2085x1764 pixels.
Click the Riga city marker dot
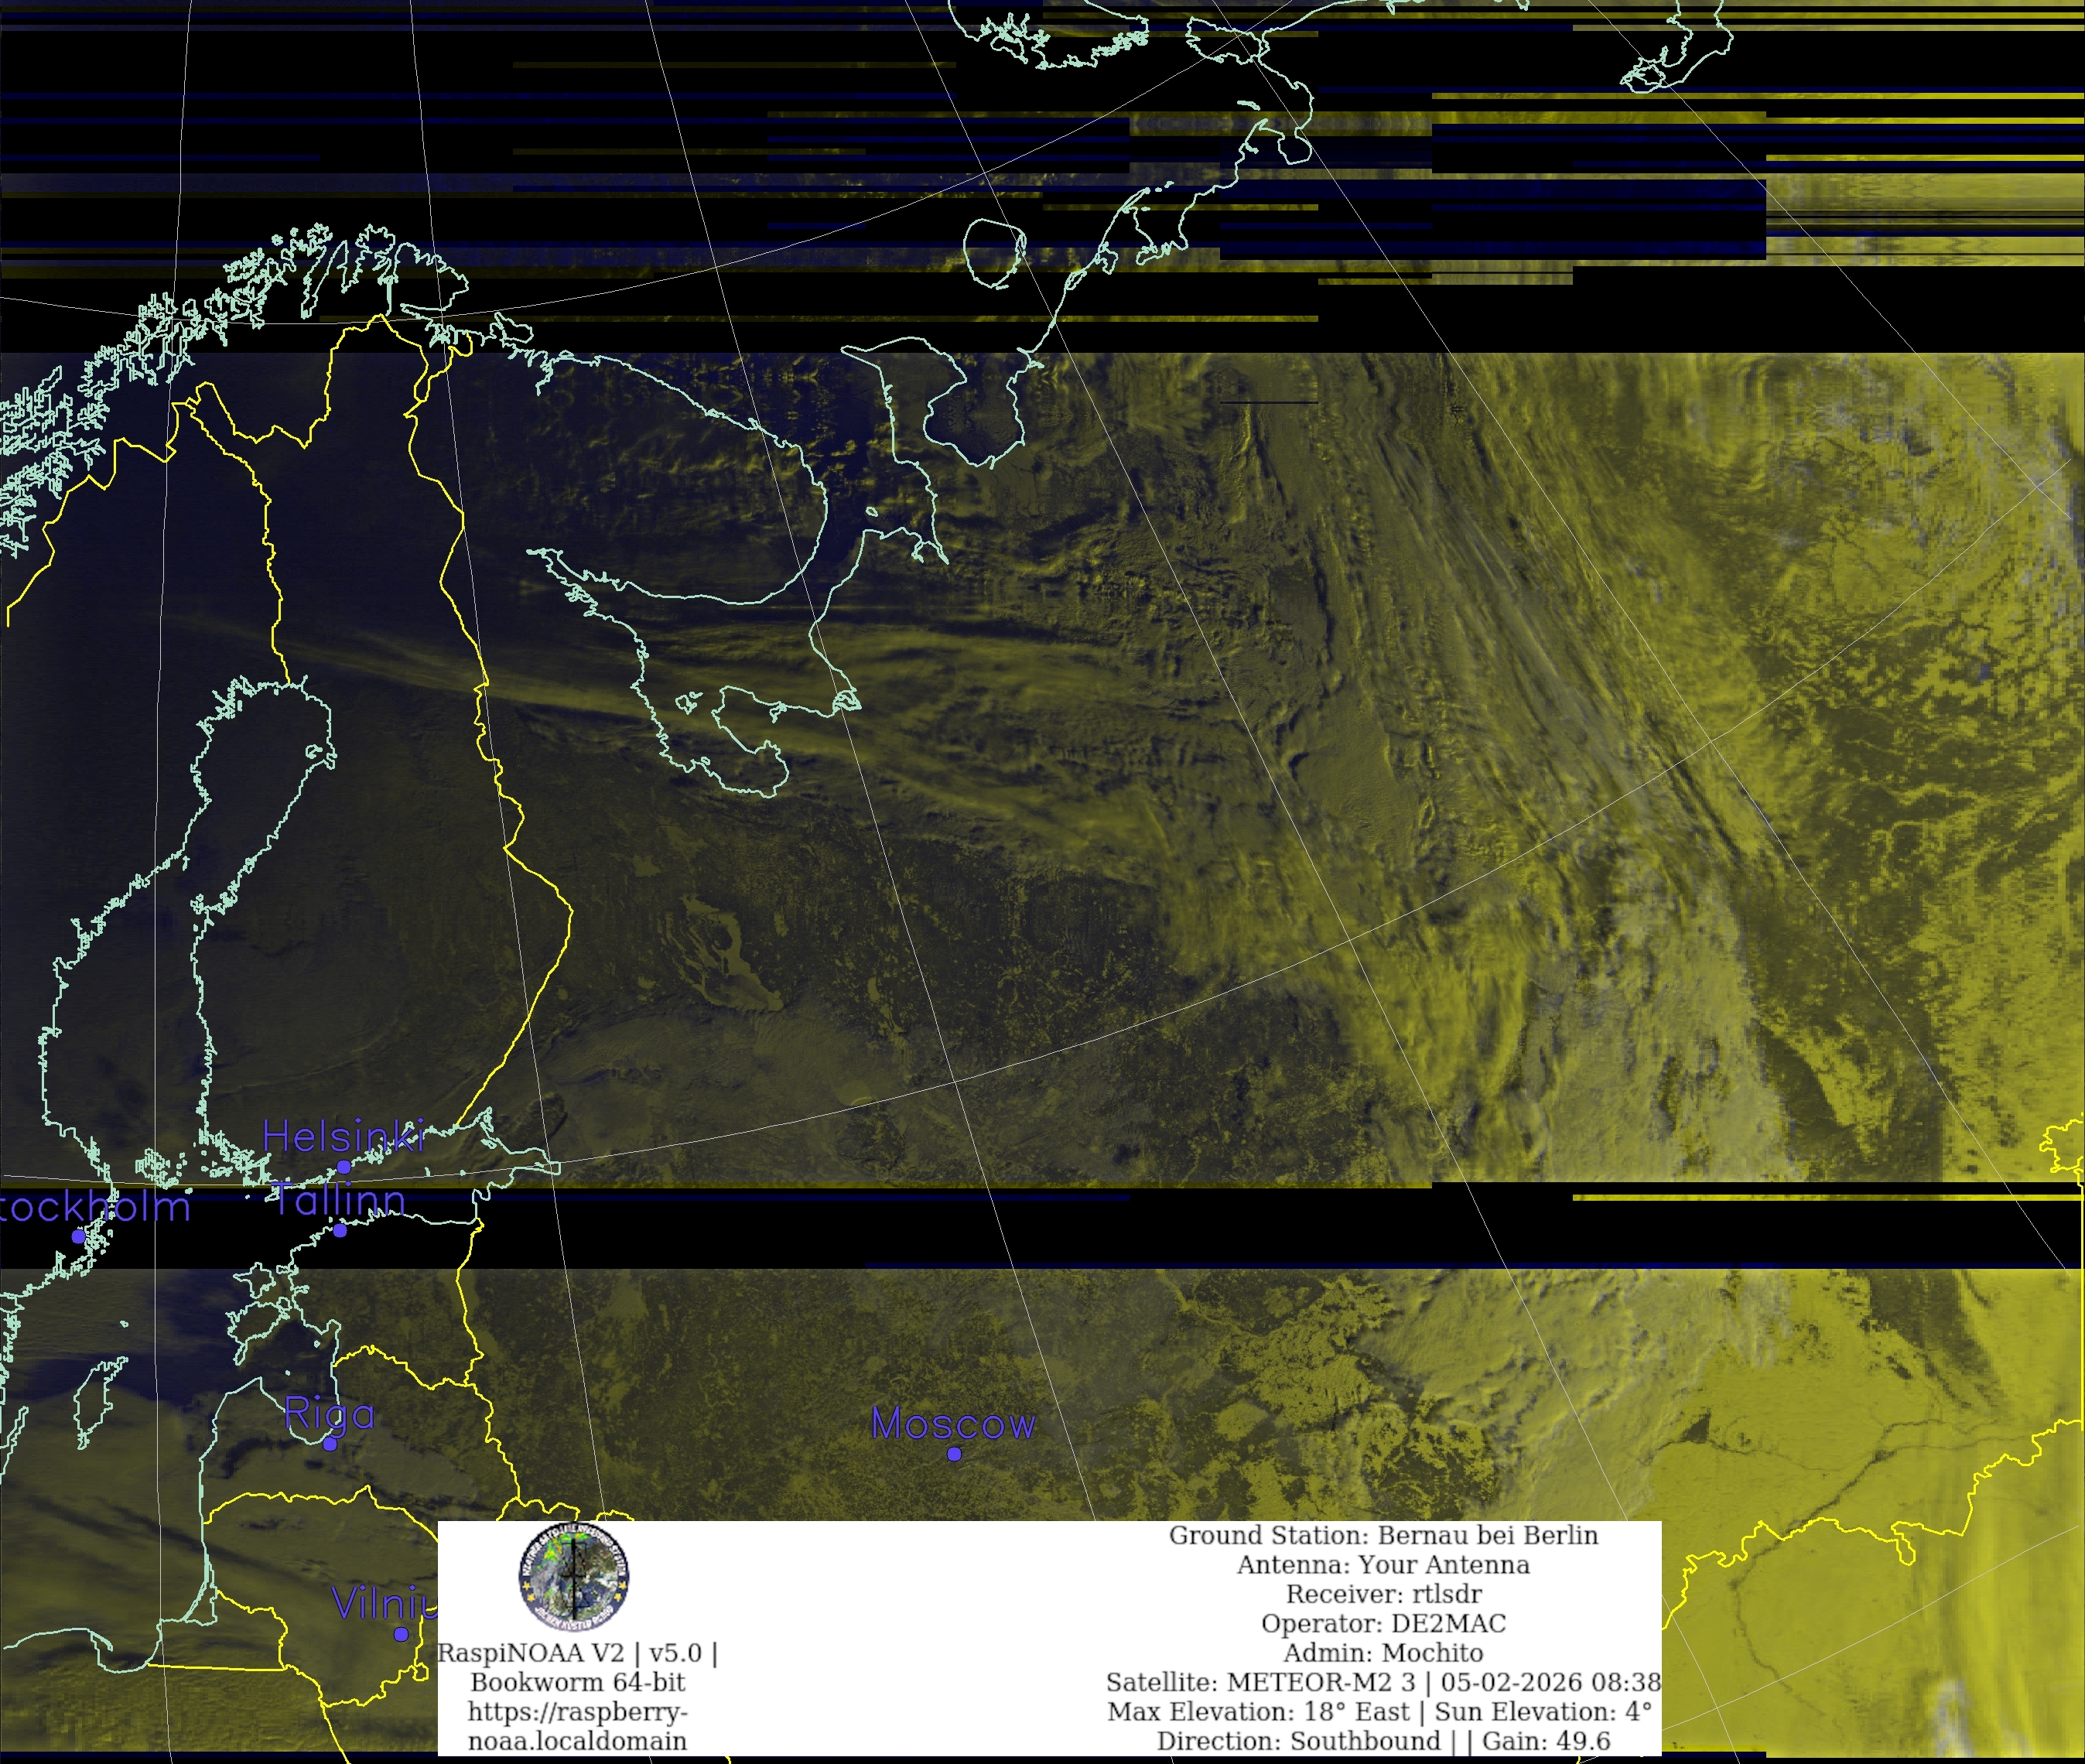click(330, 1444)
